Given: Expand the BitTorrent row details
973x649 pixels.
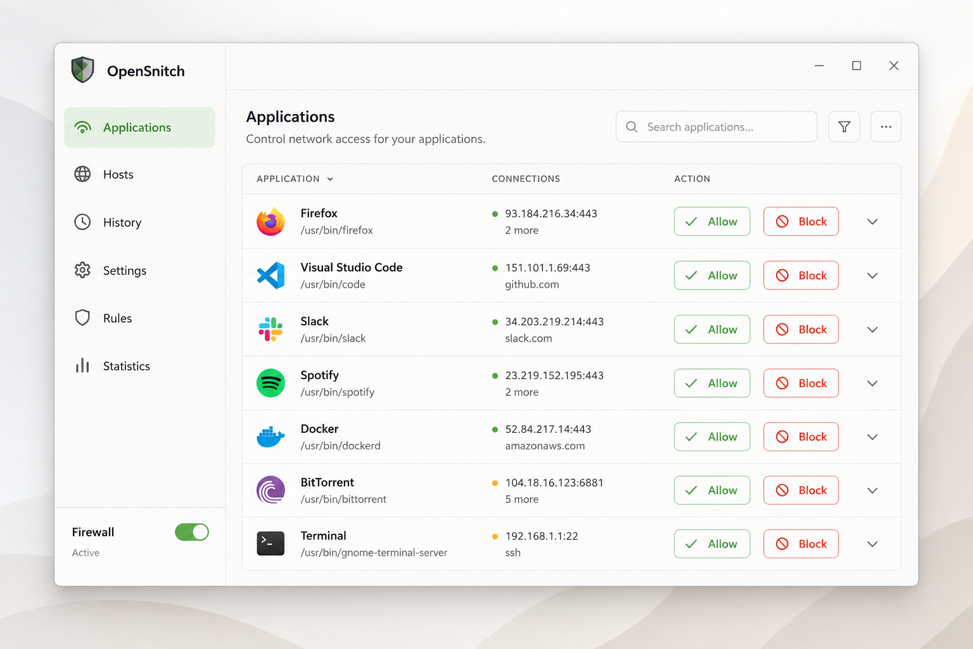Looking at the screenshot, I should pos(872,490).
